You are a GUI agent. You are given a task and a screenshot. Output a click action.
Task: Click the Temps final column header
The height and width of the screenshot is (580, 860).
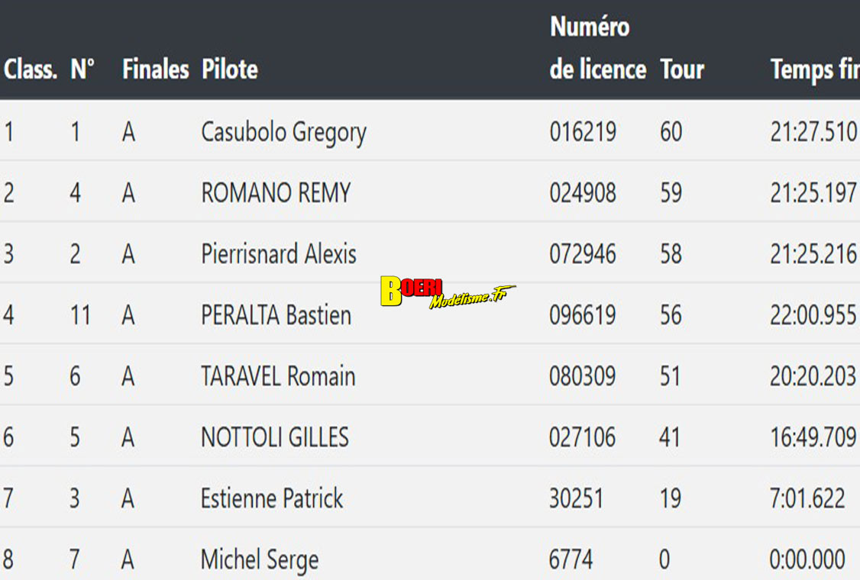814,69
